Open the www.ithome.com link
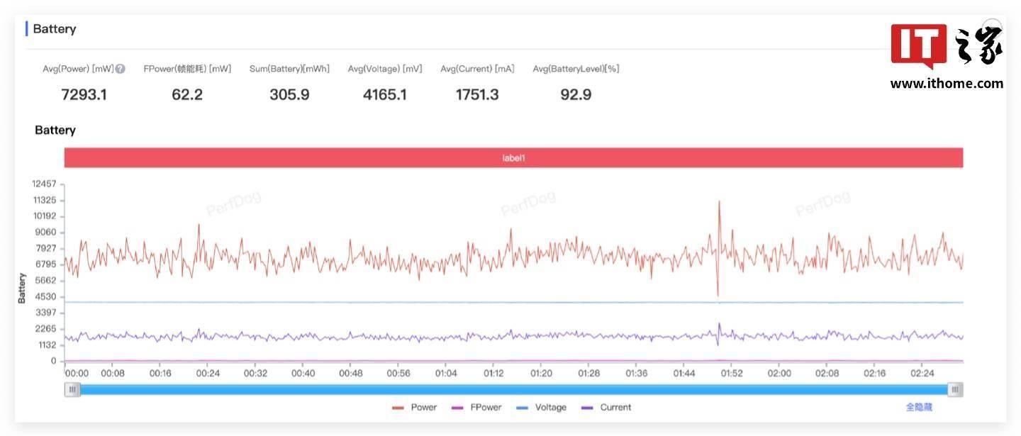Screen dimensions: 1021x436 point(947,84)
